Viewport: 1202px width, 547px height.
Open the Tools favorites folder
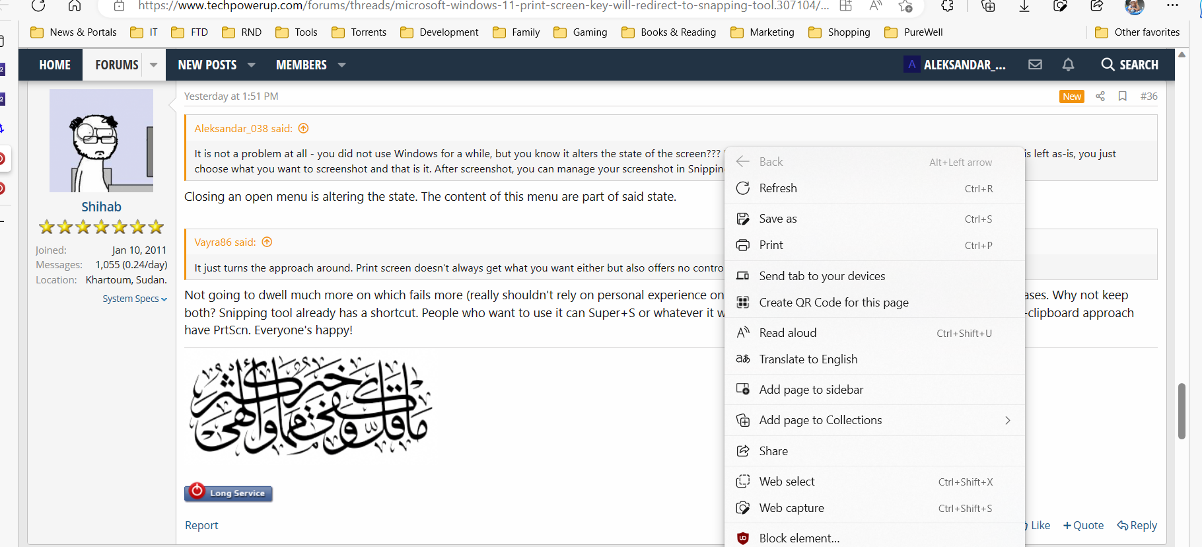pos(297,32)
